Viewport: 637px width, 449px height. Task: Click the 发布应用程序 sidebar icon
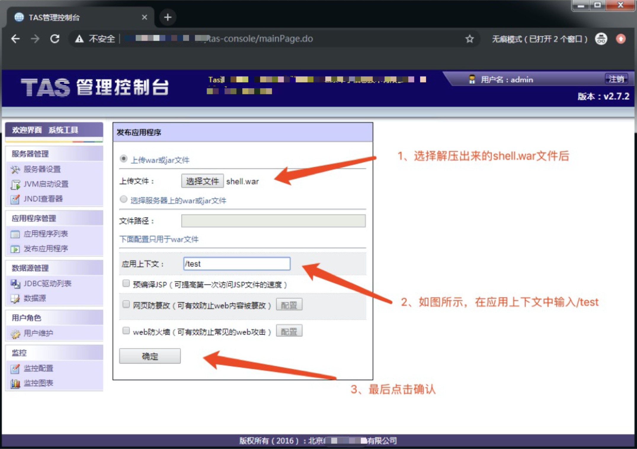15,249
